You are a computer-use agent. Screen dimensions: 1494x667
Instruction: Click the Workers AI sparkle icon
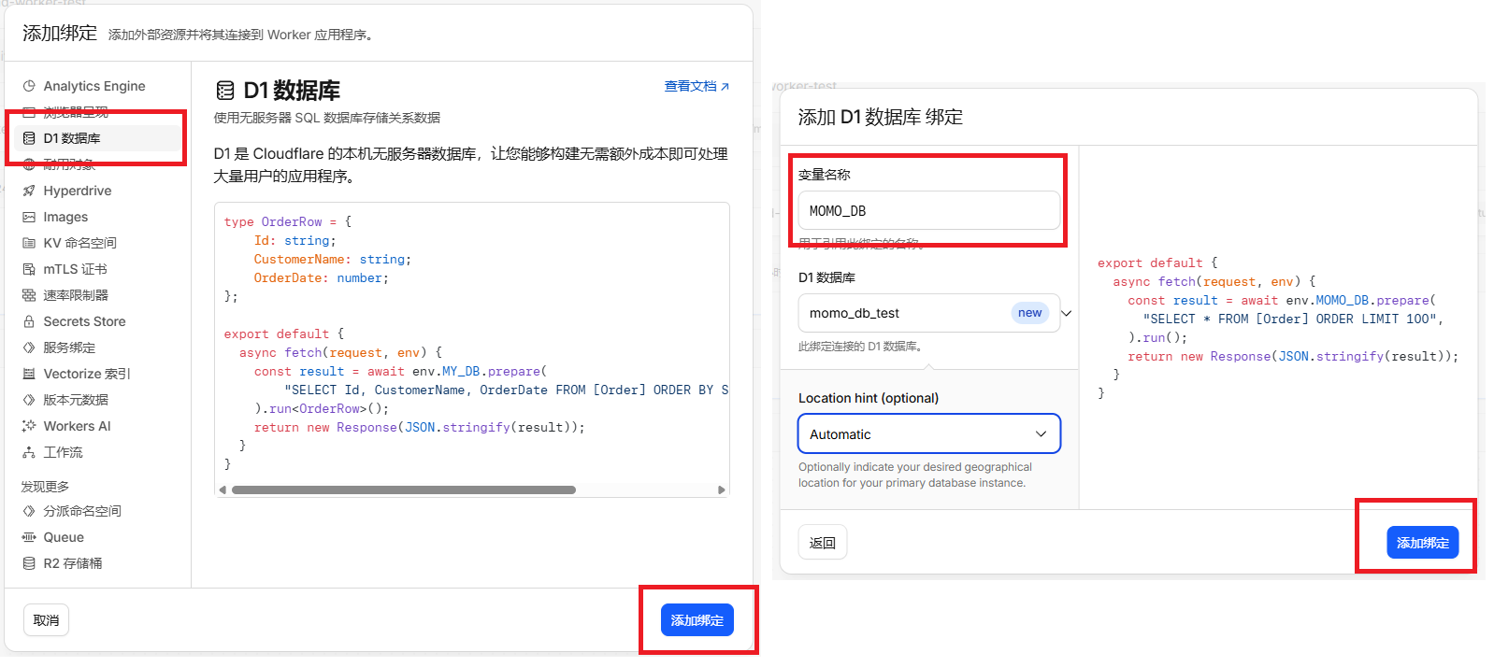[x=29, y=426]
